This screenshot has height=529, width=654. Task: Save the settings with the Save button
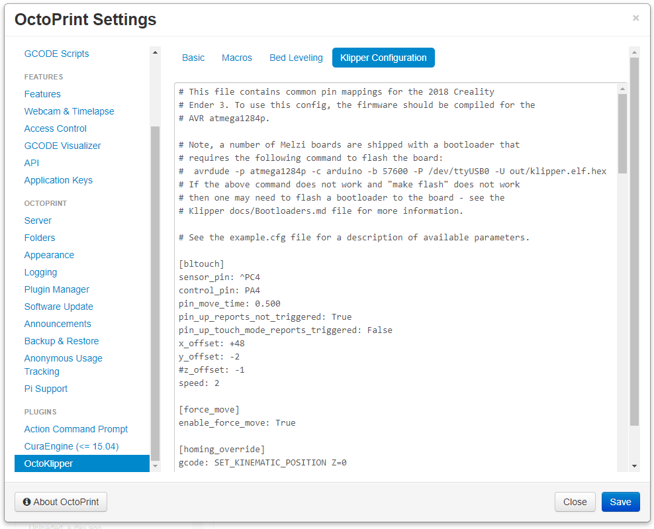click(x=620, y=502)
